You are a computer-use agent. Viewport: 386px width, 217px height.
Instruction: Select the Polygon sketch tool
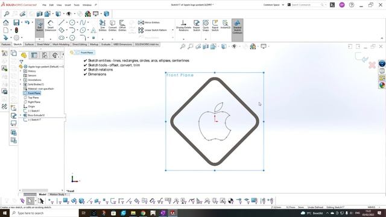click(x=72, y=37)
